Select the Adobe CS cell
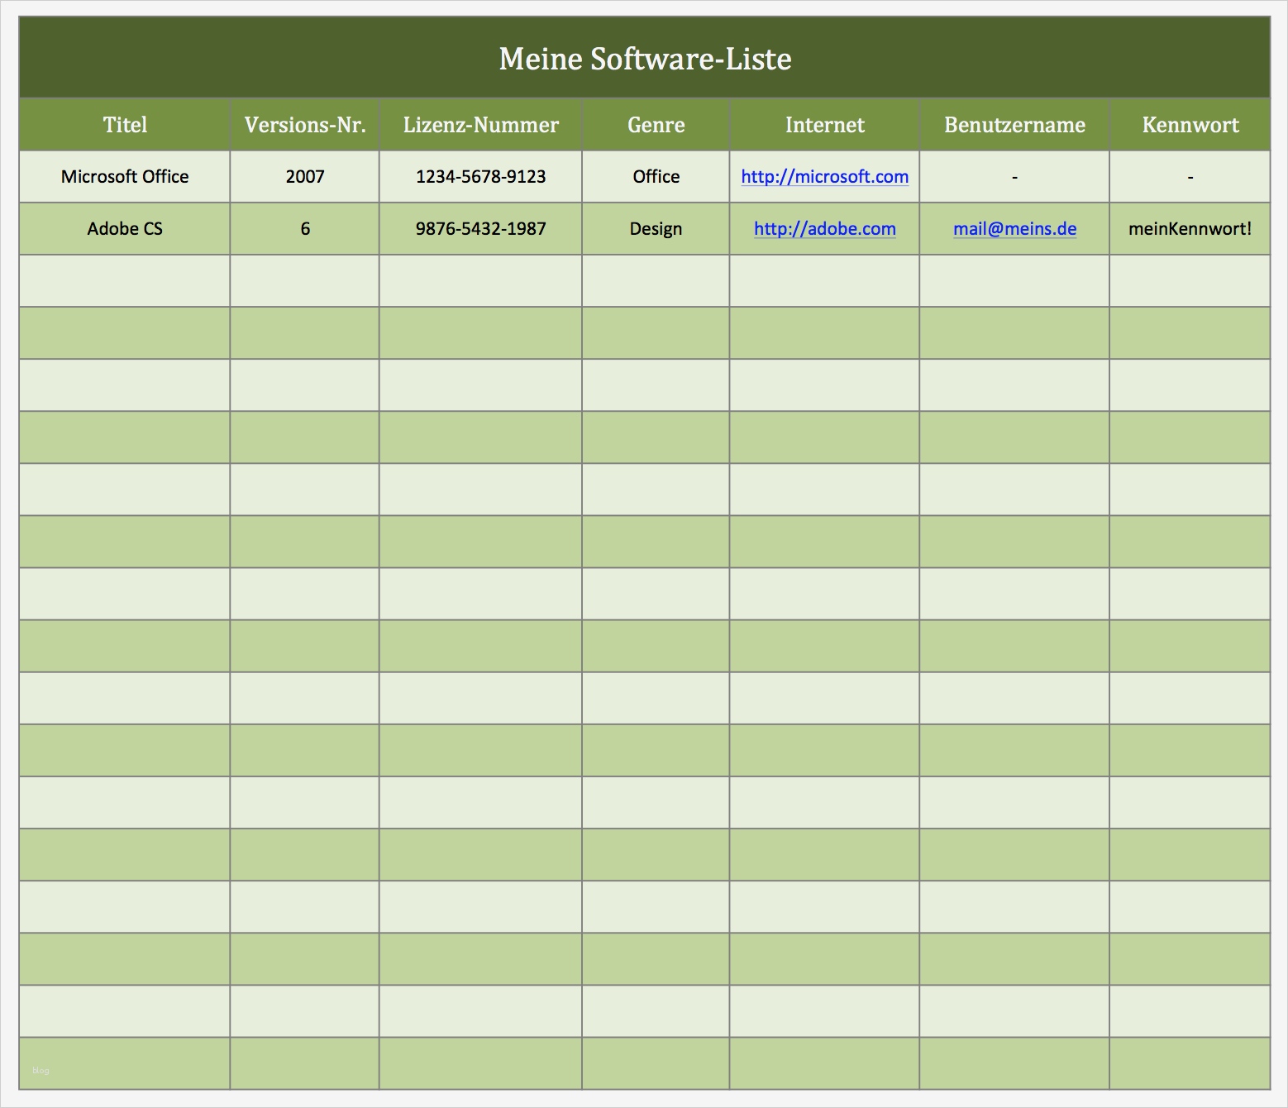The image size is (1288, 1108). [125, 229]
